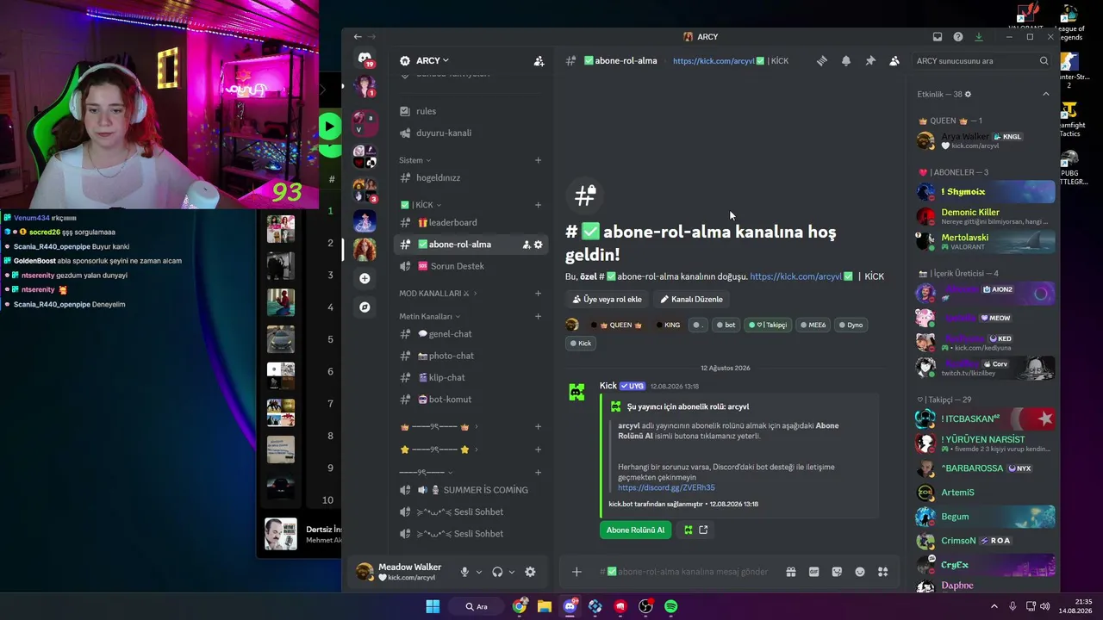Open Discord direct messages home icon
The height and width of the screenshot is (620, 1103).
365,59
